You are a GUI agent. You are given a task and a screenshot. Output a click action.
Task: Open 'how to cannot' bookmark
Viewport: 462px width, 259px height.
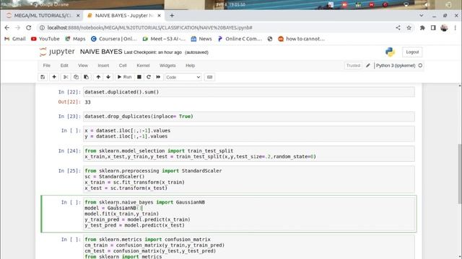(302, 39)
